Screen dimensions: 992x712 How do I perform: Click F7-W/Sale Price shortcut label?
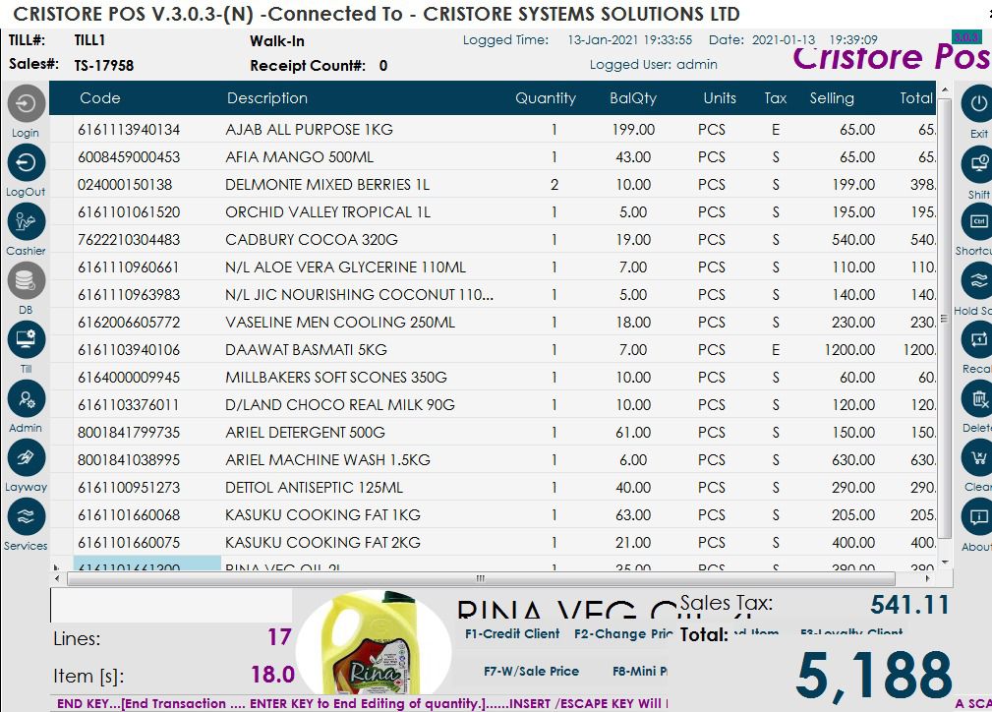pos(531,672)
